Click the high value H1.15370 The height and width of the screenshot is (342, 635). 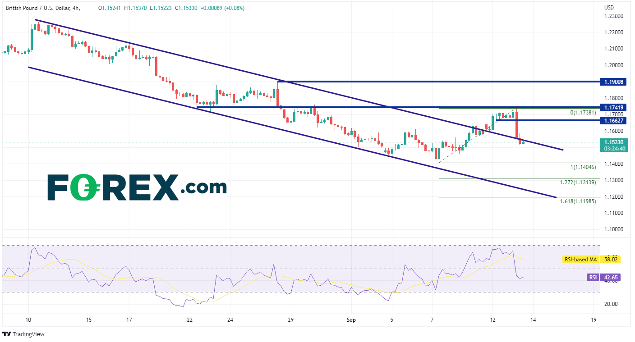coord(136,8)
